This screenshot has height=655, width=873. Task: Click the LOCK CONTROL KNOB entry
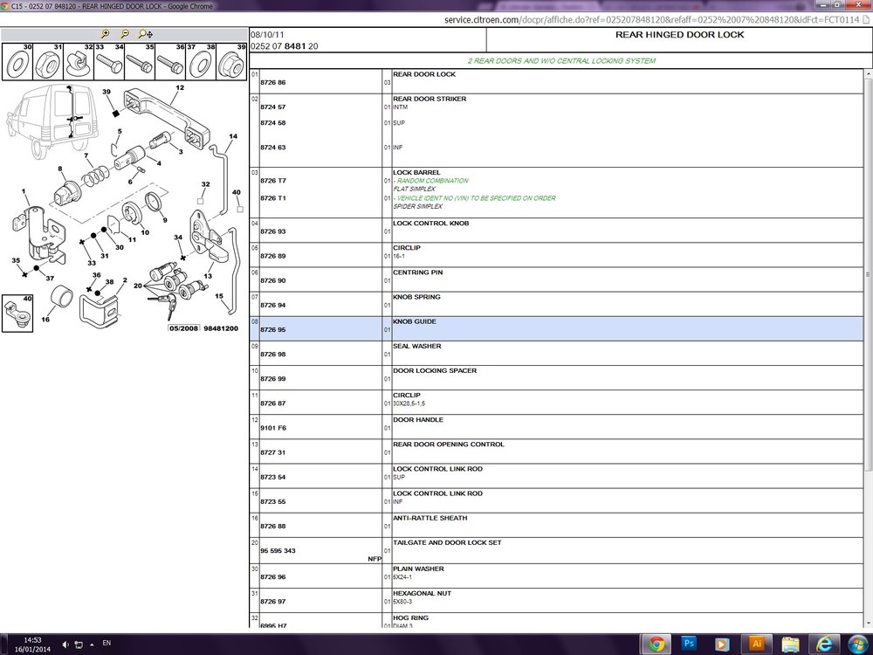pyautogui.click(x=431, y=224)
